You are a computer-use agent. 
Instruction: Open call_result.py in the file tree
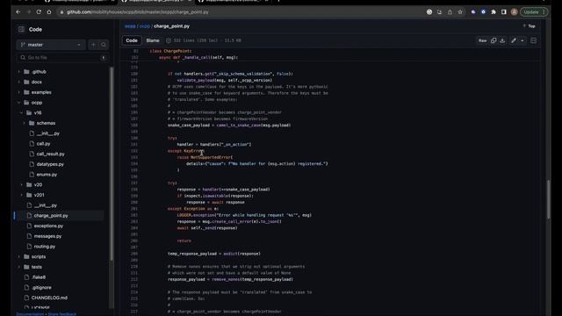51,154
